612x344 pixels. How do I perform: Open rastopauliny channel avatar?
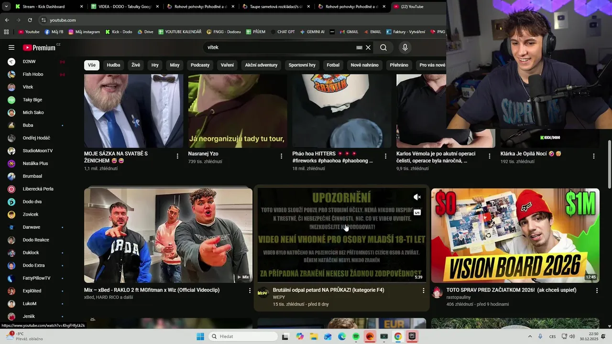click(437, 292)
